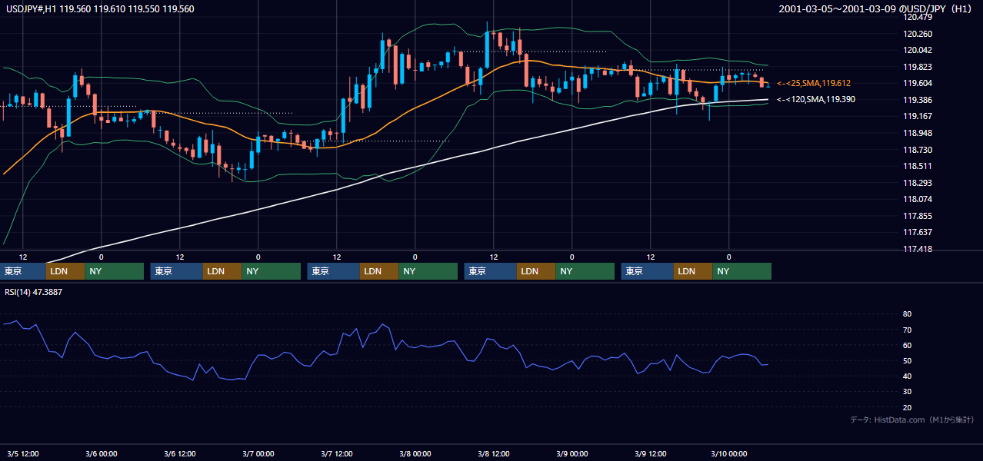Viewport: 983px width, 461px height.
Task: Click the 3/9 12:00 time axis label
Action: click(651, 453)
